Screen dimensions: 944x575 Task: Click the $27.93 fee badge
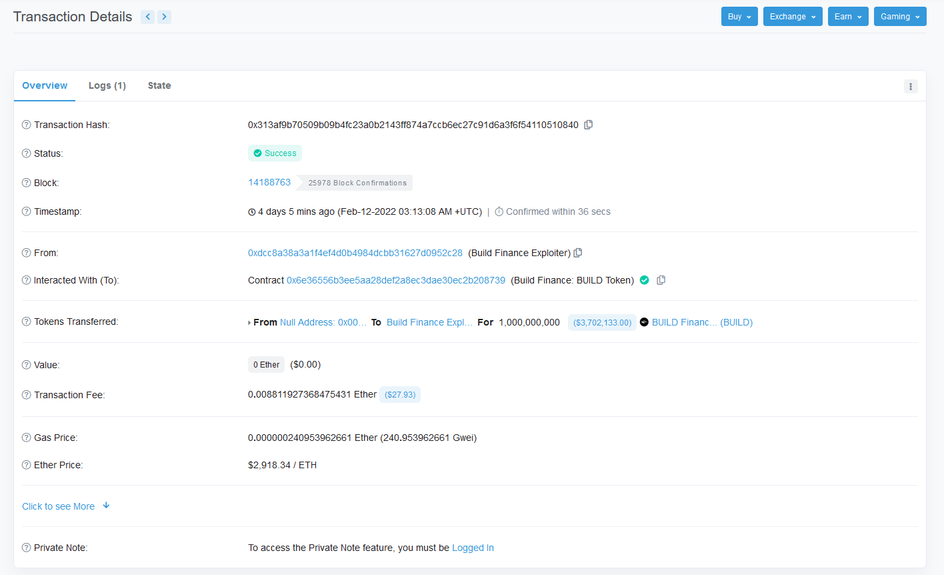tap(400, 394)
